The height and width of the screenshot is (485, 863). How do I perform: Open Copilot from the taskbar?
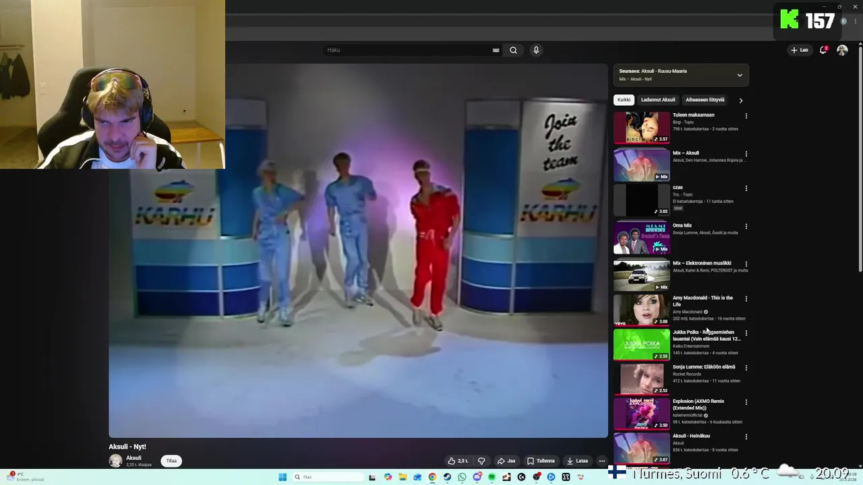pos(388,477)
